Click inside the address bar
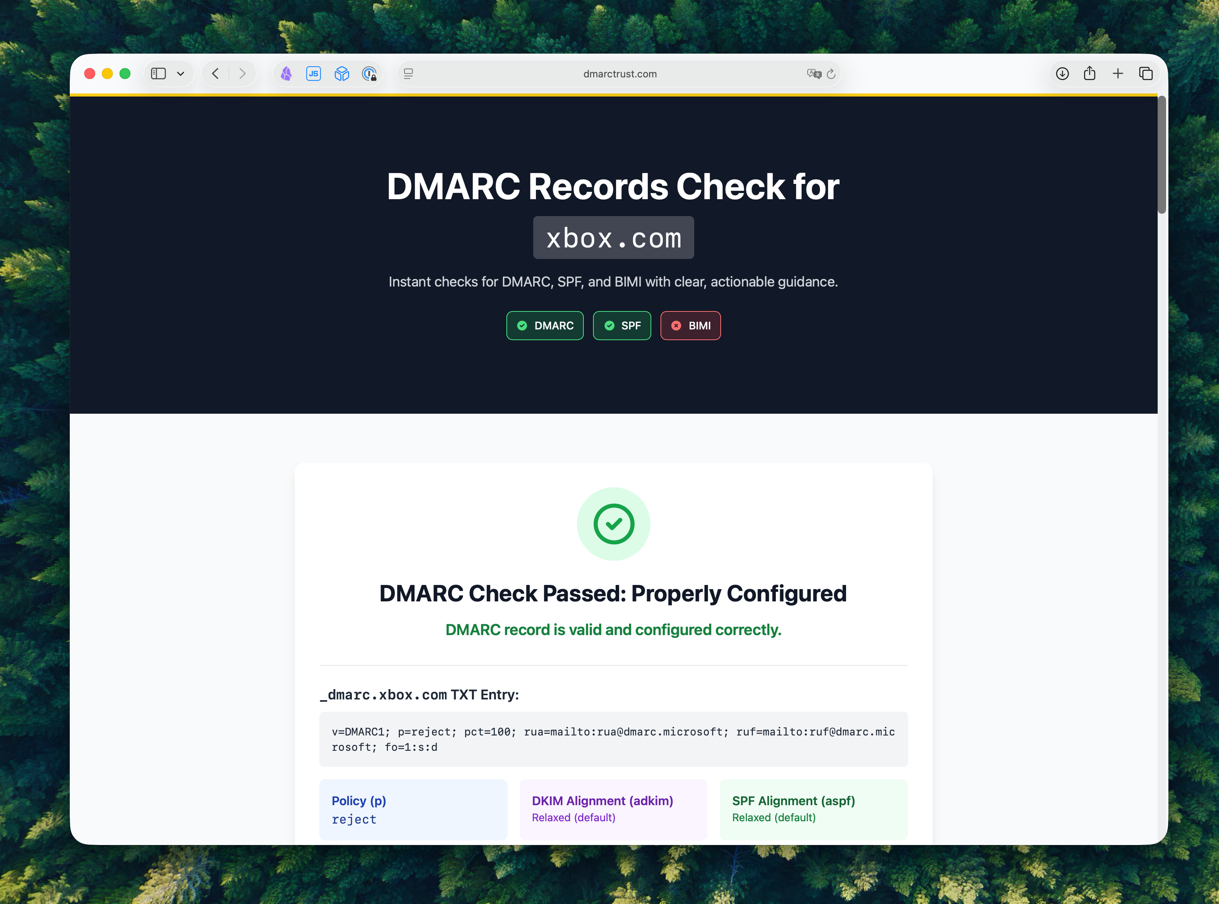Image resolution: width=1219 pixels, height=904 pixels. point(619,73)
